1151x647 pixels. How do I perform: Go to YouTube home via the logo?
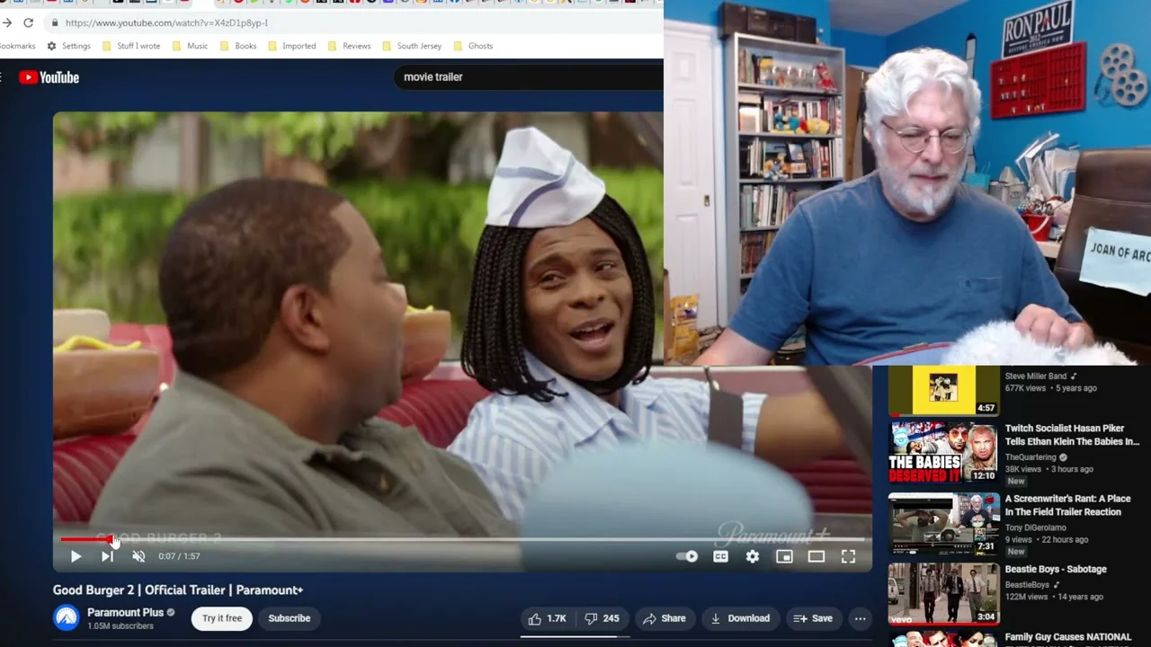pos(49,77)
